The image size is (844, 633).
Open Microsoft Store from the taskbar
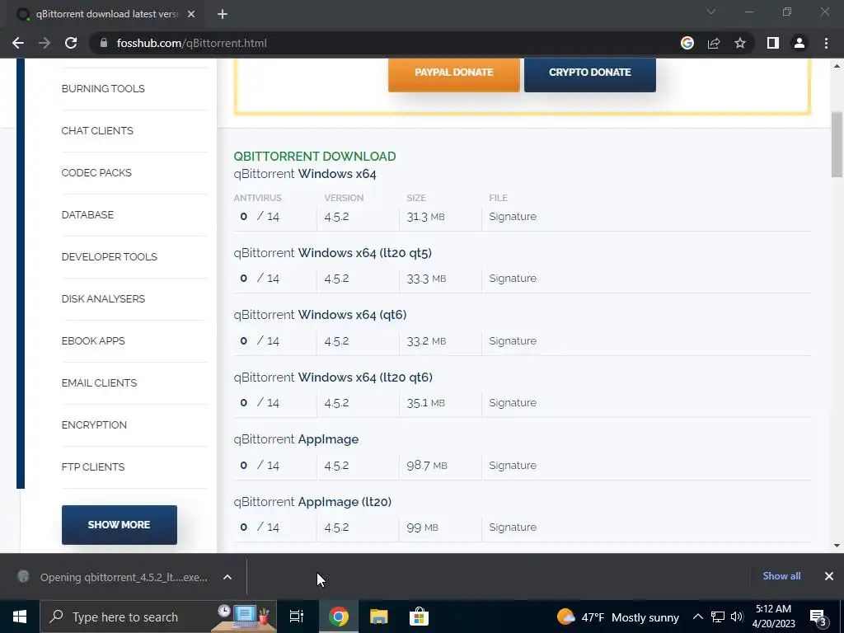pyautogui.click(x=419, y=617)
